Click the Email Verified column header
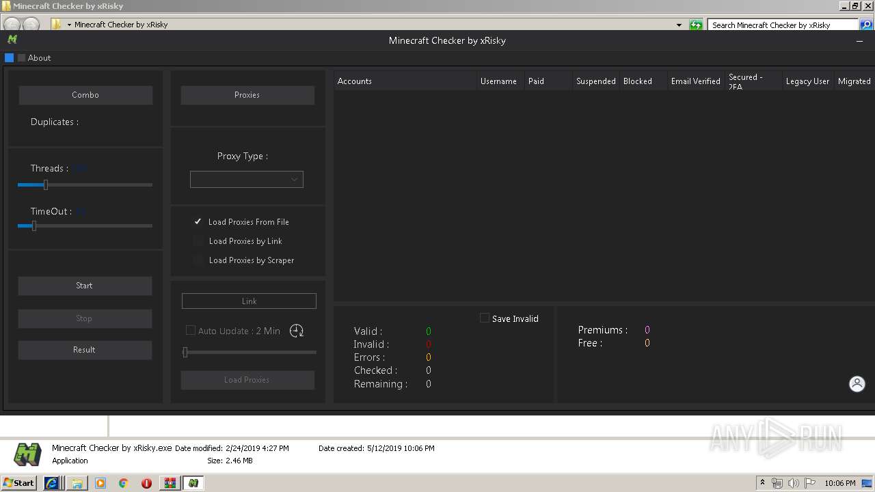This screenshot has height=492, width=875. 696,81
